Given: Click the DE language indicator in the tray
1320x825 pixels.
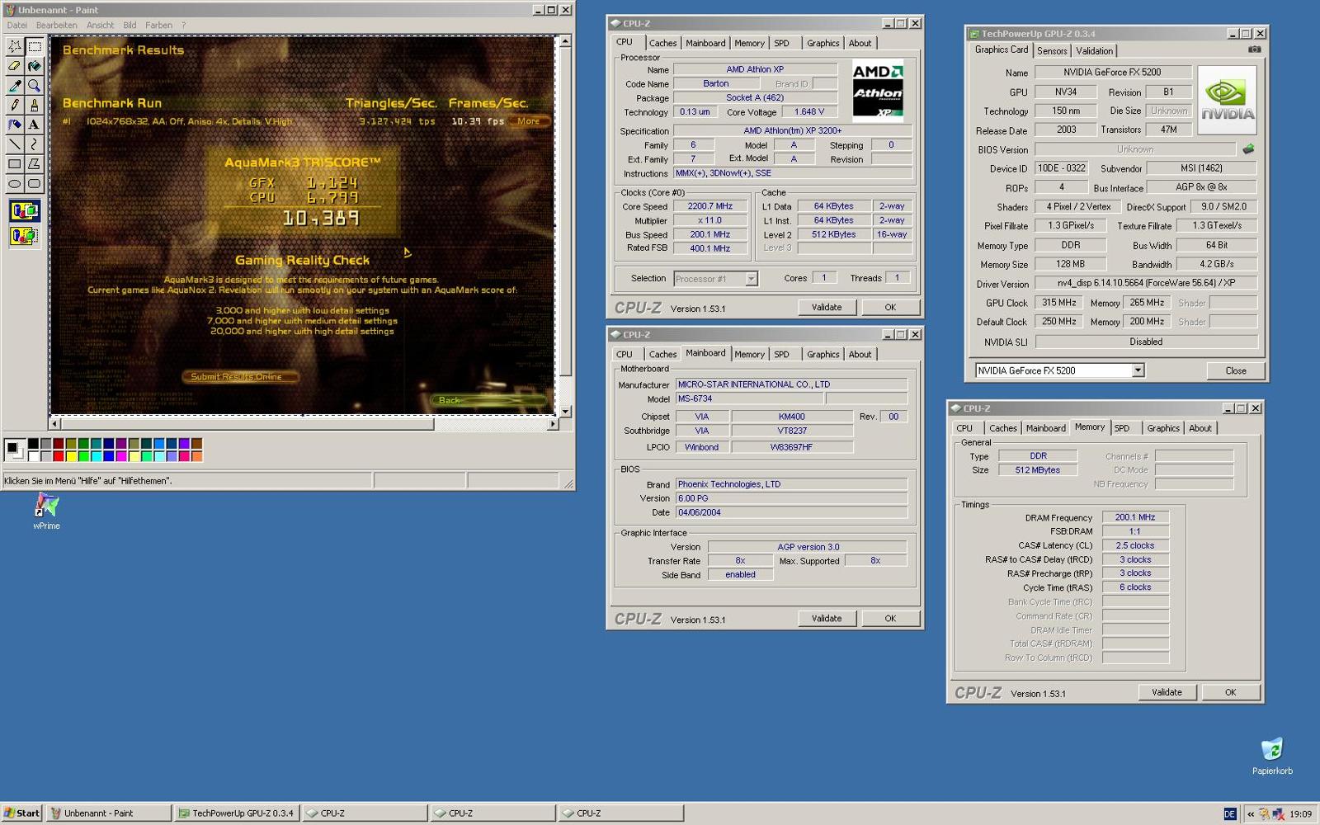Looking at the screenshot, I should click(x=1229, y=813).
